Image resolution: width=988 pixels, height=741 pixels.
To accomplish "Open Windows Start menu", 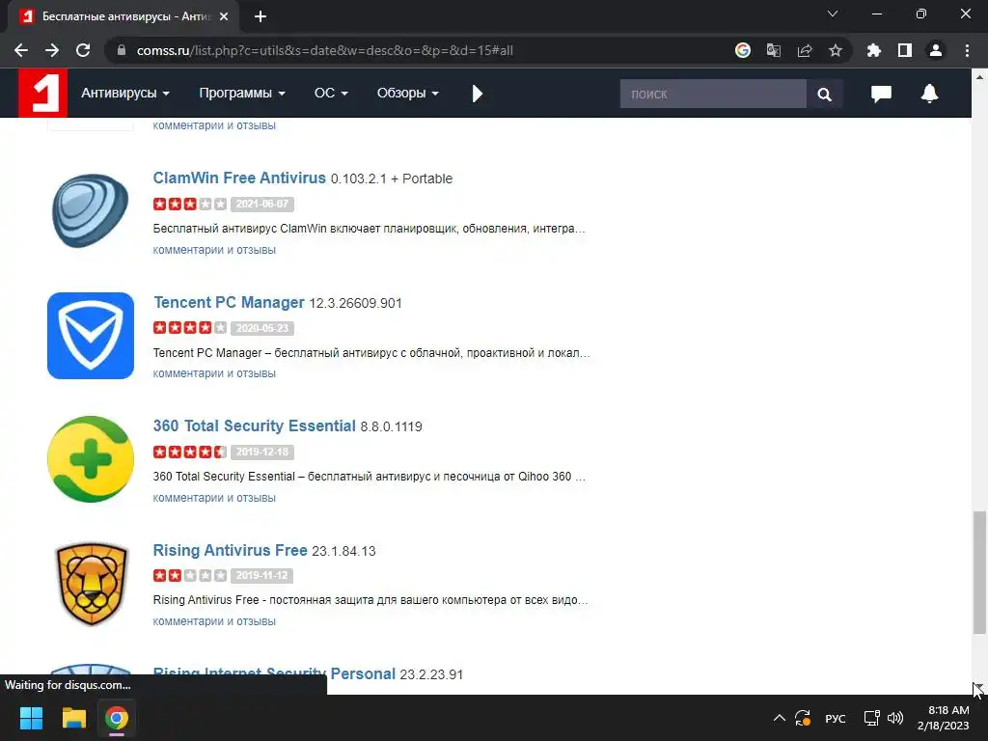I will (31, 718).
